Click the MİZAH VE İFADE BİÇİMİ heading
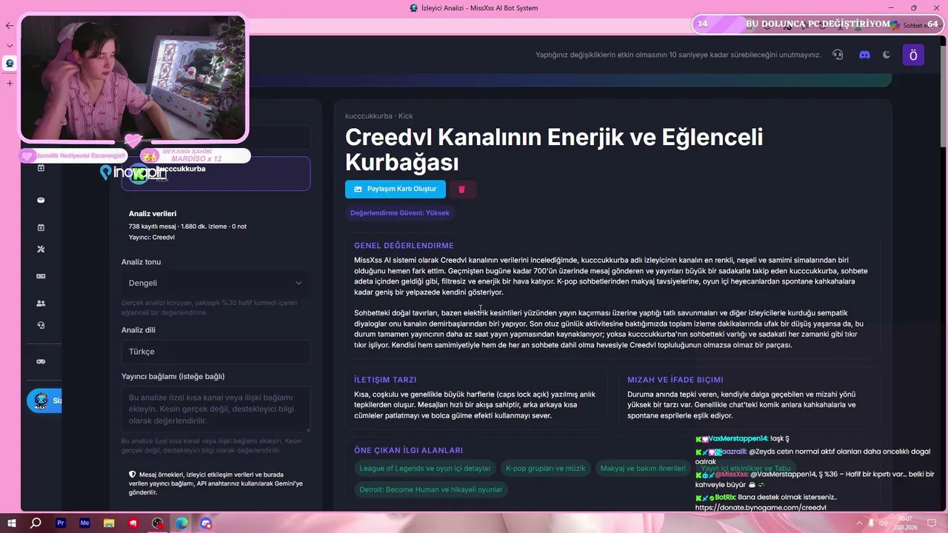The image size is (948, 533). pyautogui.click(x=675, y=380)
